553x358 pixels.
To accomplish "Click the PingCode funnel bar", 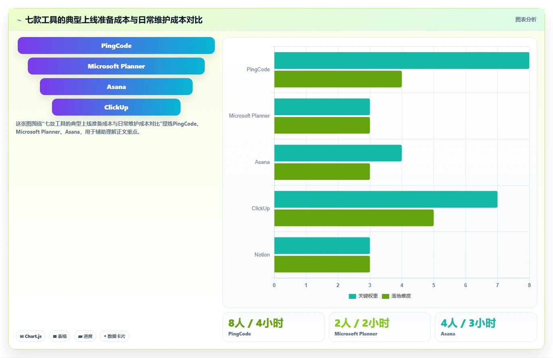I will [x=116, y=46].
